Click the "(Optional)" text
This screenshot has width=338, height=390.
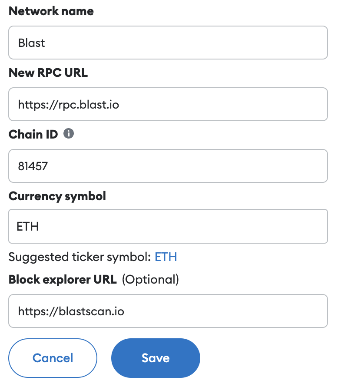(150, 279)
